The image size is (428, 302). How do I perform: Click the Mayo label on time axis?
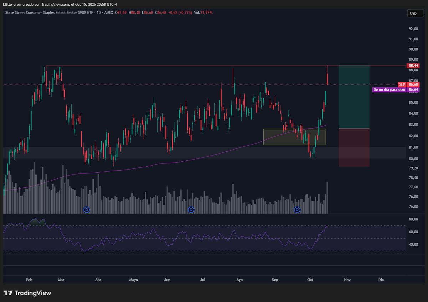tap(133, 280)
